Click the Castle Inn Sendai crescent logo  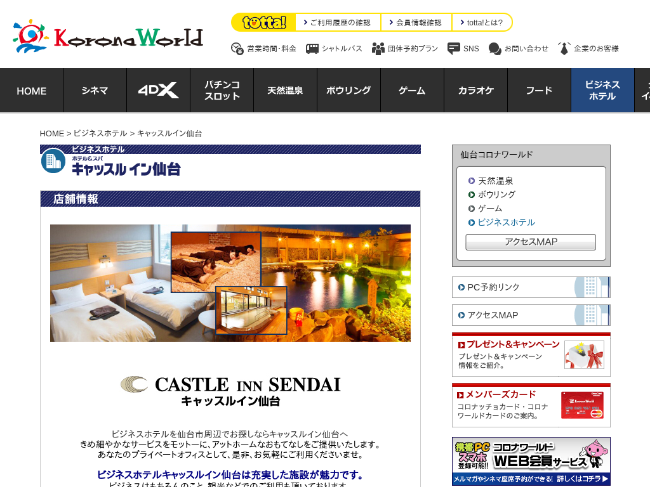click(x=135, y=384)
